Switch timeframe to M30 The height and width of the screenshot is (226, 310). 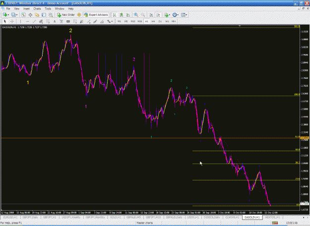coord(140,21)
